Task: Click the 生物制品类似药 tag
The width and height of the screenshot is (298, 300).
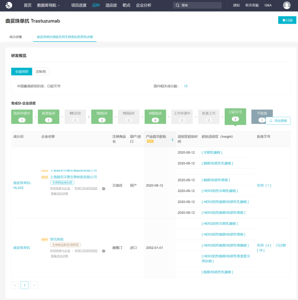Action: [x=62, y=183]
